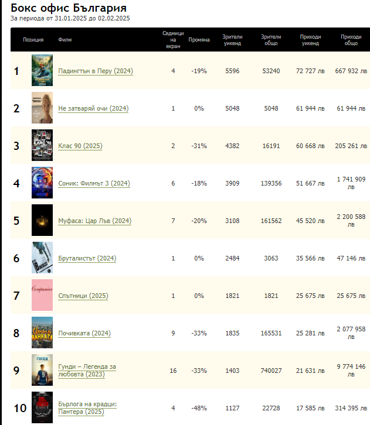The width and height of the screenshot is (370, 425).
Task: Select the Муфаса: Цар Лъв (2024) link
Action: (x=94, y=221)
